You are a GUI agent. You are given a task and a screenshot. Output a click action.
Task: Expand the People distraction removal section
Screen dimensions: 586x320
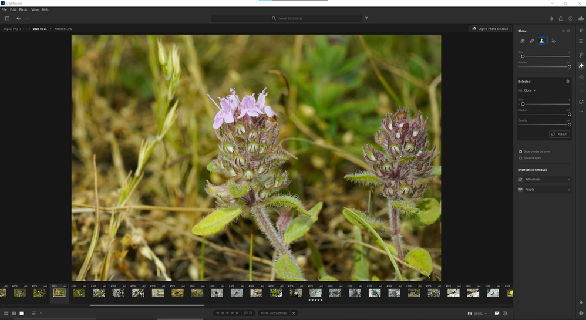coord(544,190)
